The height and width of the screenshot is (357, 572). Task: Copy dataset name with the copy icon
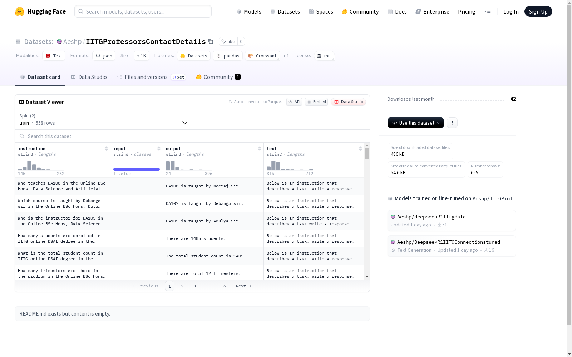point(211,41)
